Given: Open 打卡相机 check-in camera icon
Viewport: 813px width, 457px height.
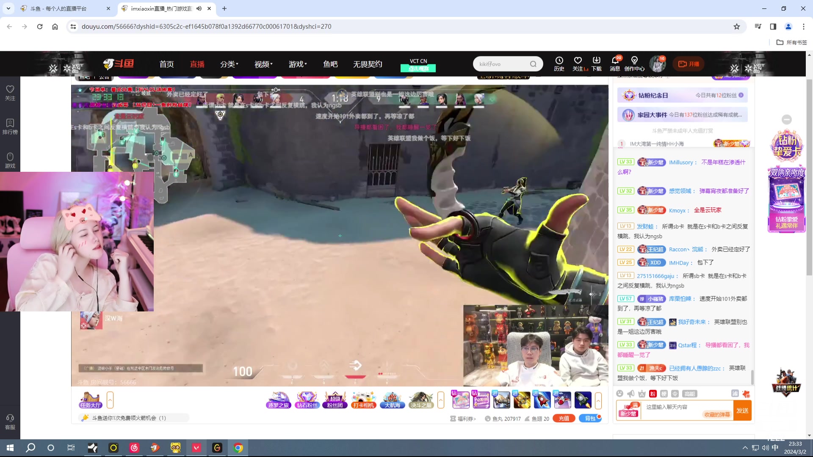Looking at the screenshot, I should (x=364, y=400).
